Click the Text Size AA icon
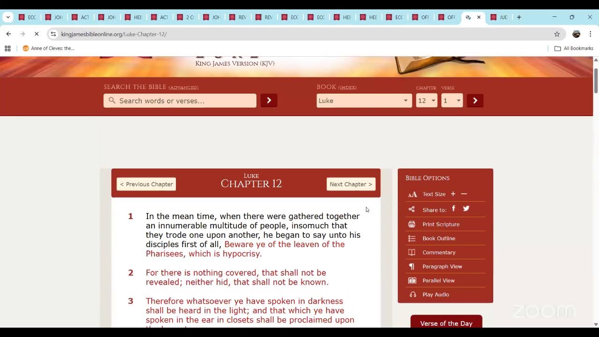The width and height of the screenshot is (599, 337). tap(412, 194)
